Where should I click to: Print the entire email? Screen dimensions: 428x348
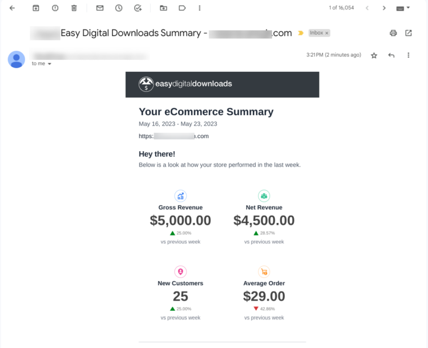(393, 33)
